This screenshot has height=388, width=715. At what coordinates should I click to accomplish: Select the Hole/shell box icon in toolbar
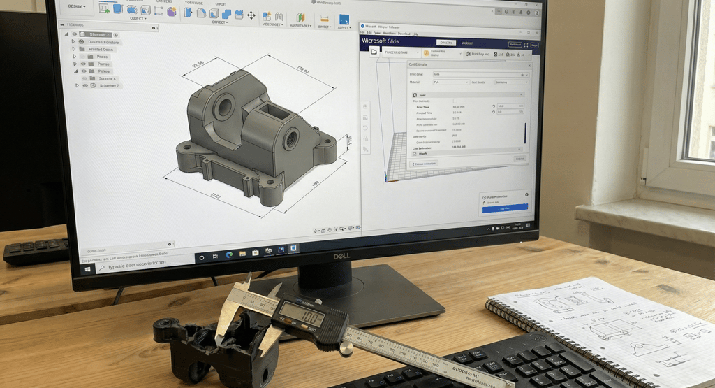145,10
